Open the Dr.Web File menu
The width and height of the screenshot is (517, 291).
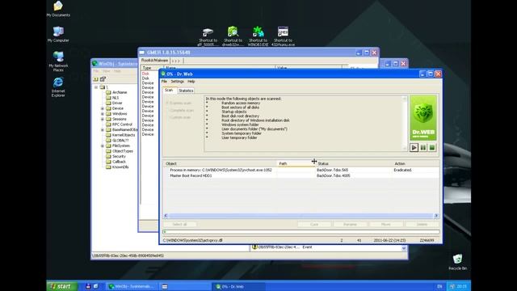point(164,81)
